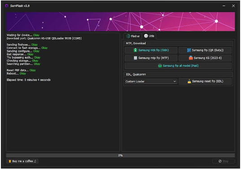Viewport: 241px width, 169px height.
Task: Expand the Custom Loader dropdown
Action: (x=151, y=81)
